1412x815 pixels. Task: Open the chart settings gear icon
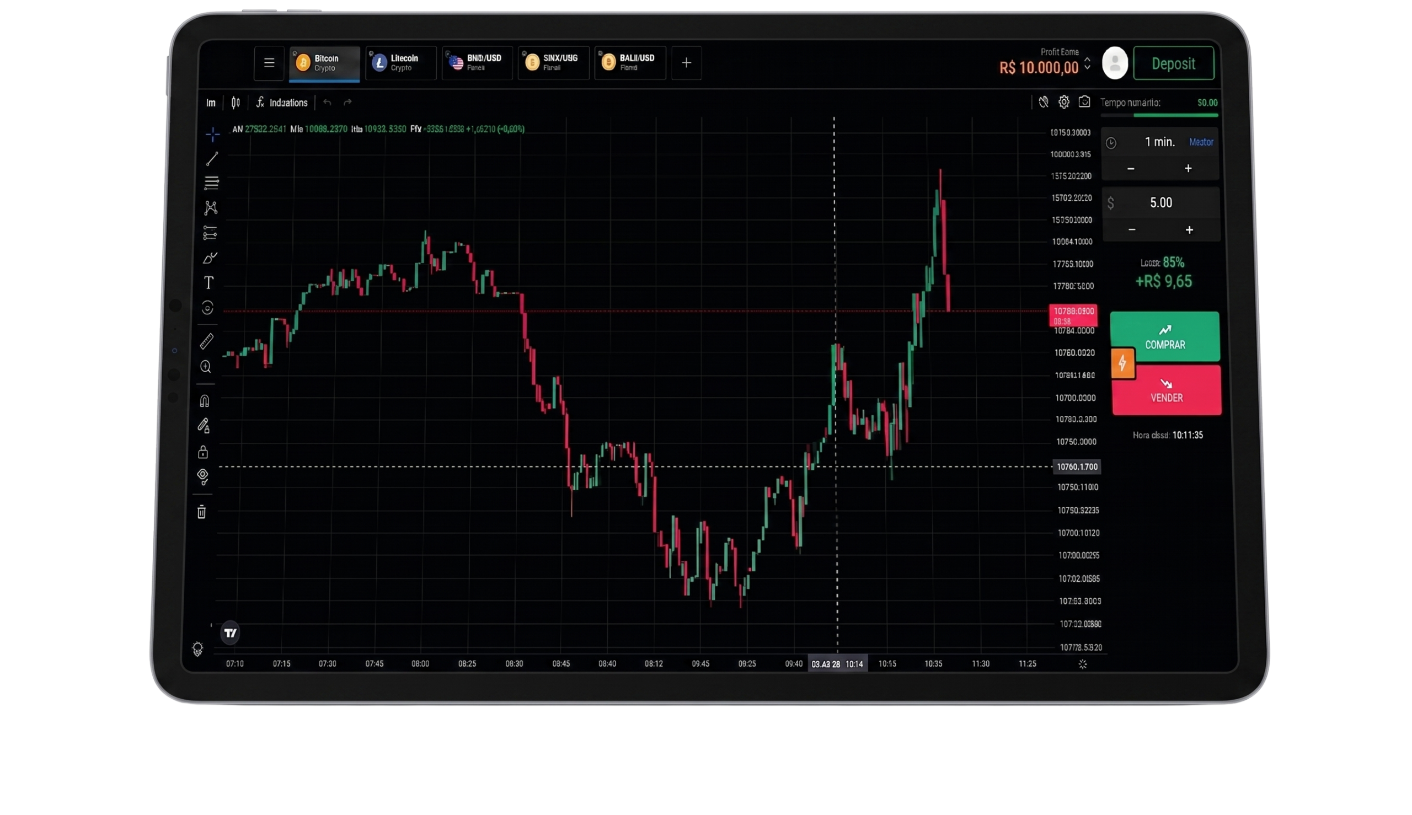(1064, 102)
